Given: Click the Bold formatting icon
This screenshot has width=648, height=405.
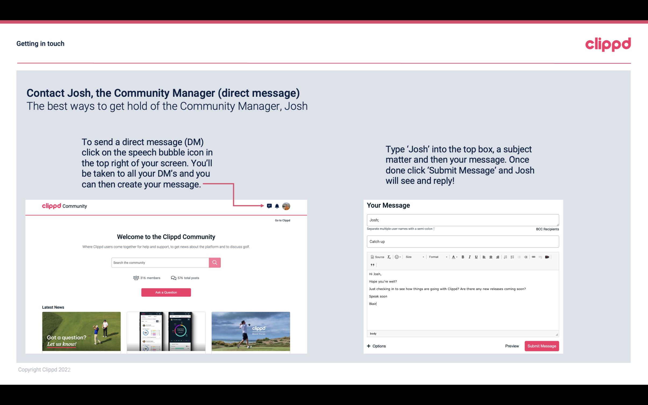Looking at the screenshot, I should pos(463,257).
